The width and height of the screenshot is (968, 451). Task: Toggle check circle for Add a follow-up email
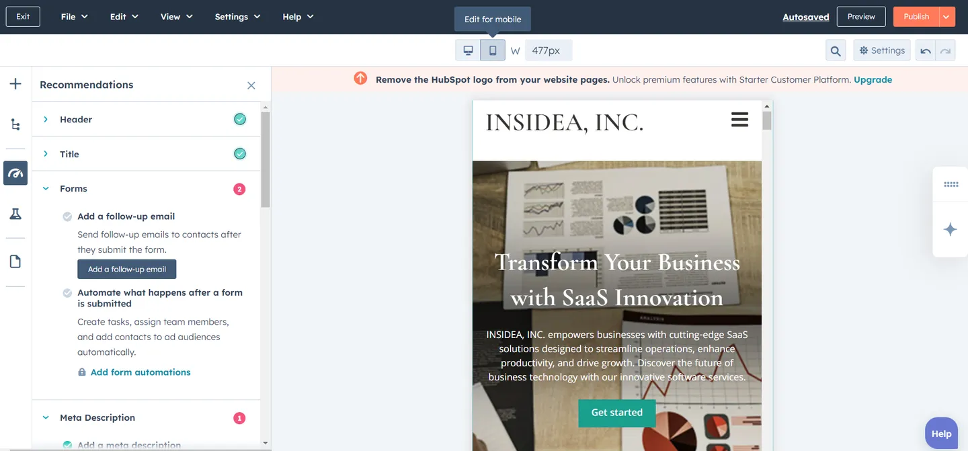(x=67, y=216)
